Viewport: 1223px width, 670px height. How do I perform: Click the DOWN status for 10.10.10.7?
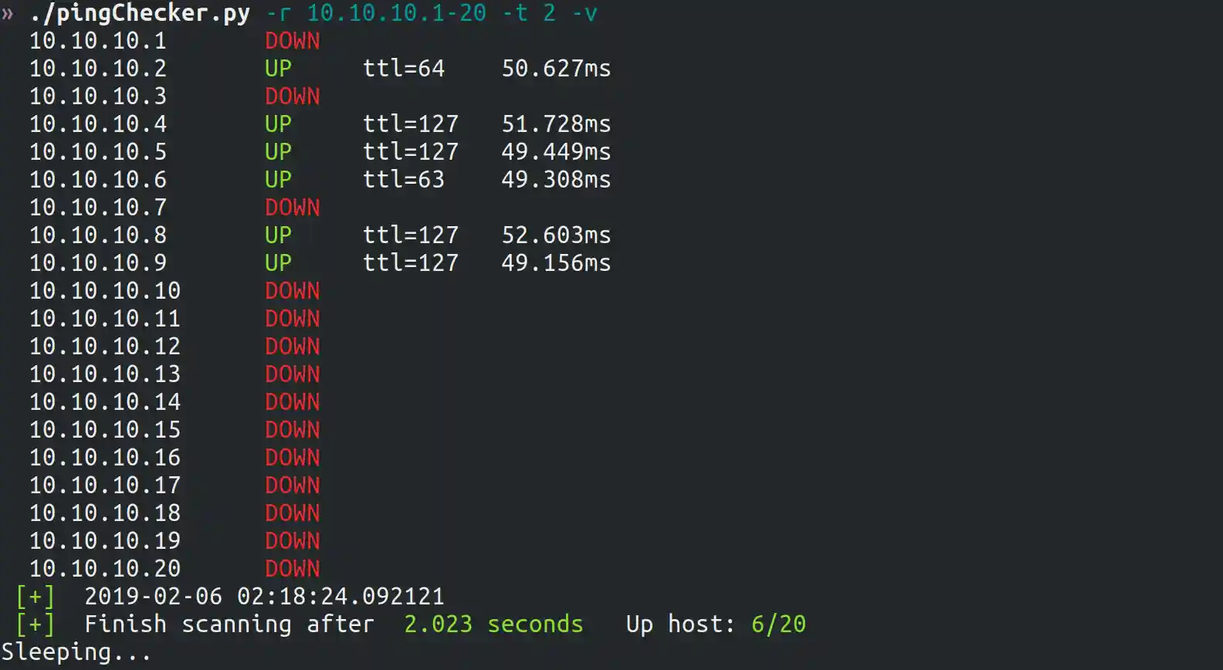(x=293, y=208)
